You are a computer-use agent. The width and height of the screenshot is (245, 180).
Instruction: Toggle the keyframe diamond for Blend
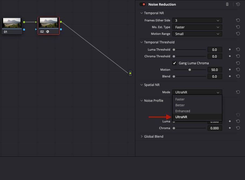(230, 76)
